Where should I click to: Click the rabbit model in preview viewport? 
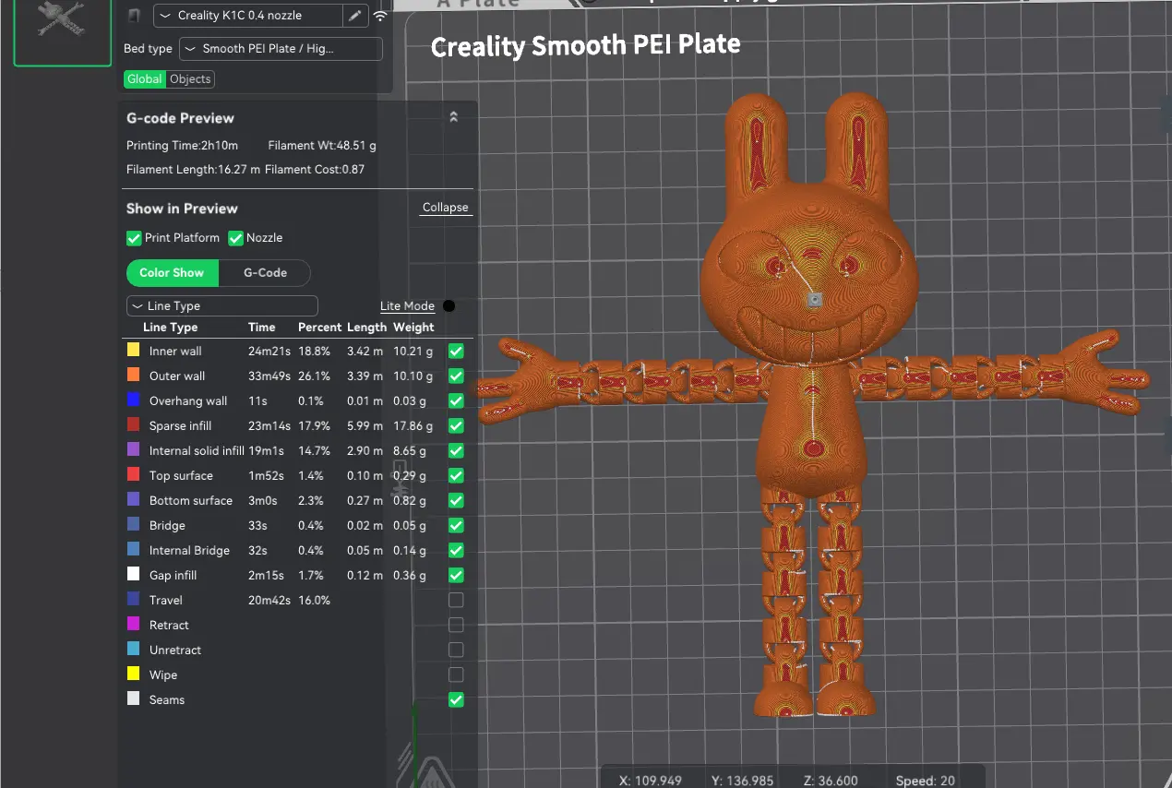click(x=813, y=406)
